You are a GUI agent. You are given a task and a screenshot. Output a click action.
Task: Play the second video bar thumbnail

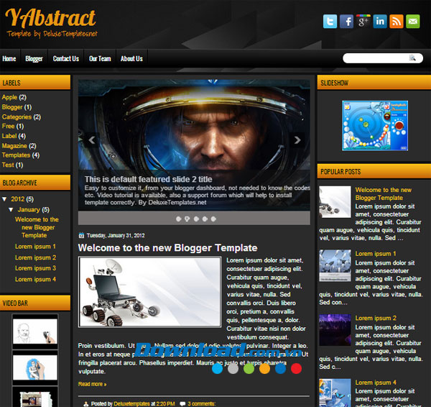35,367
